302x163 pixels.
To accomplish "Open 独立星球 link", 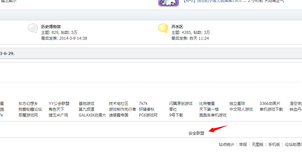I will click(x=237, y=104).
